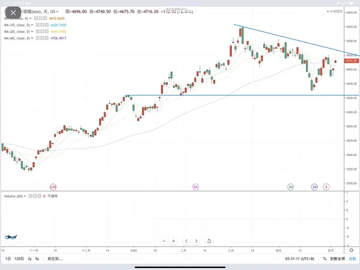The image size is (360, 270).
Task: Toggle log scale with 對數坐標
Action: point(338,259)
